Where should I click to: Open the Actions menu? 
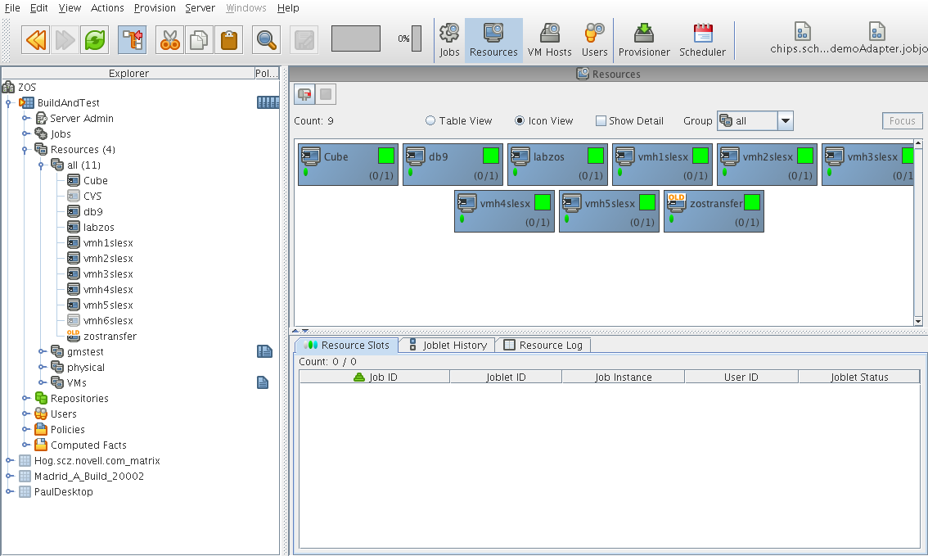(107, 7)
